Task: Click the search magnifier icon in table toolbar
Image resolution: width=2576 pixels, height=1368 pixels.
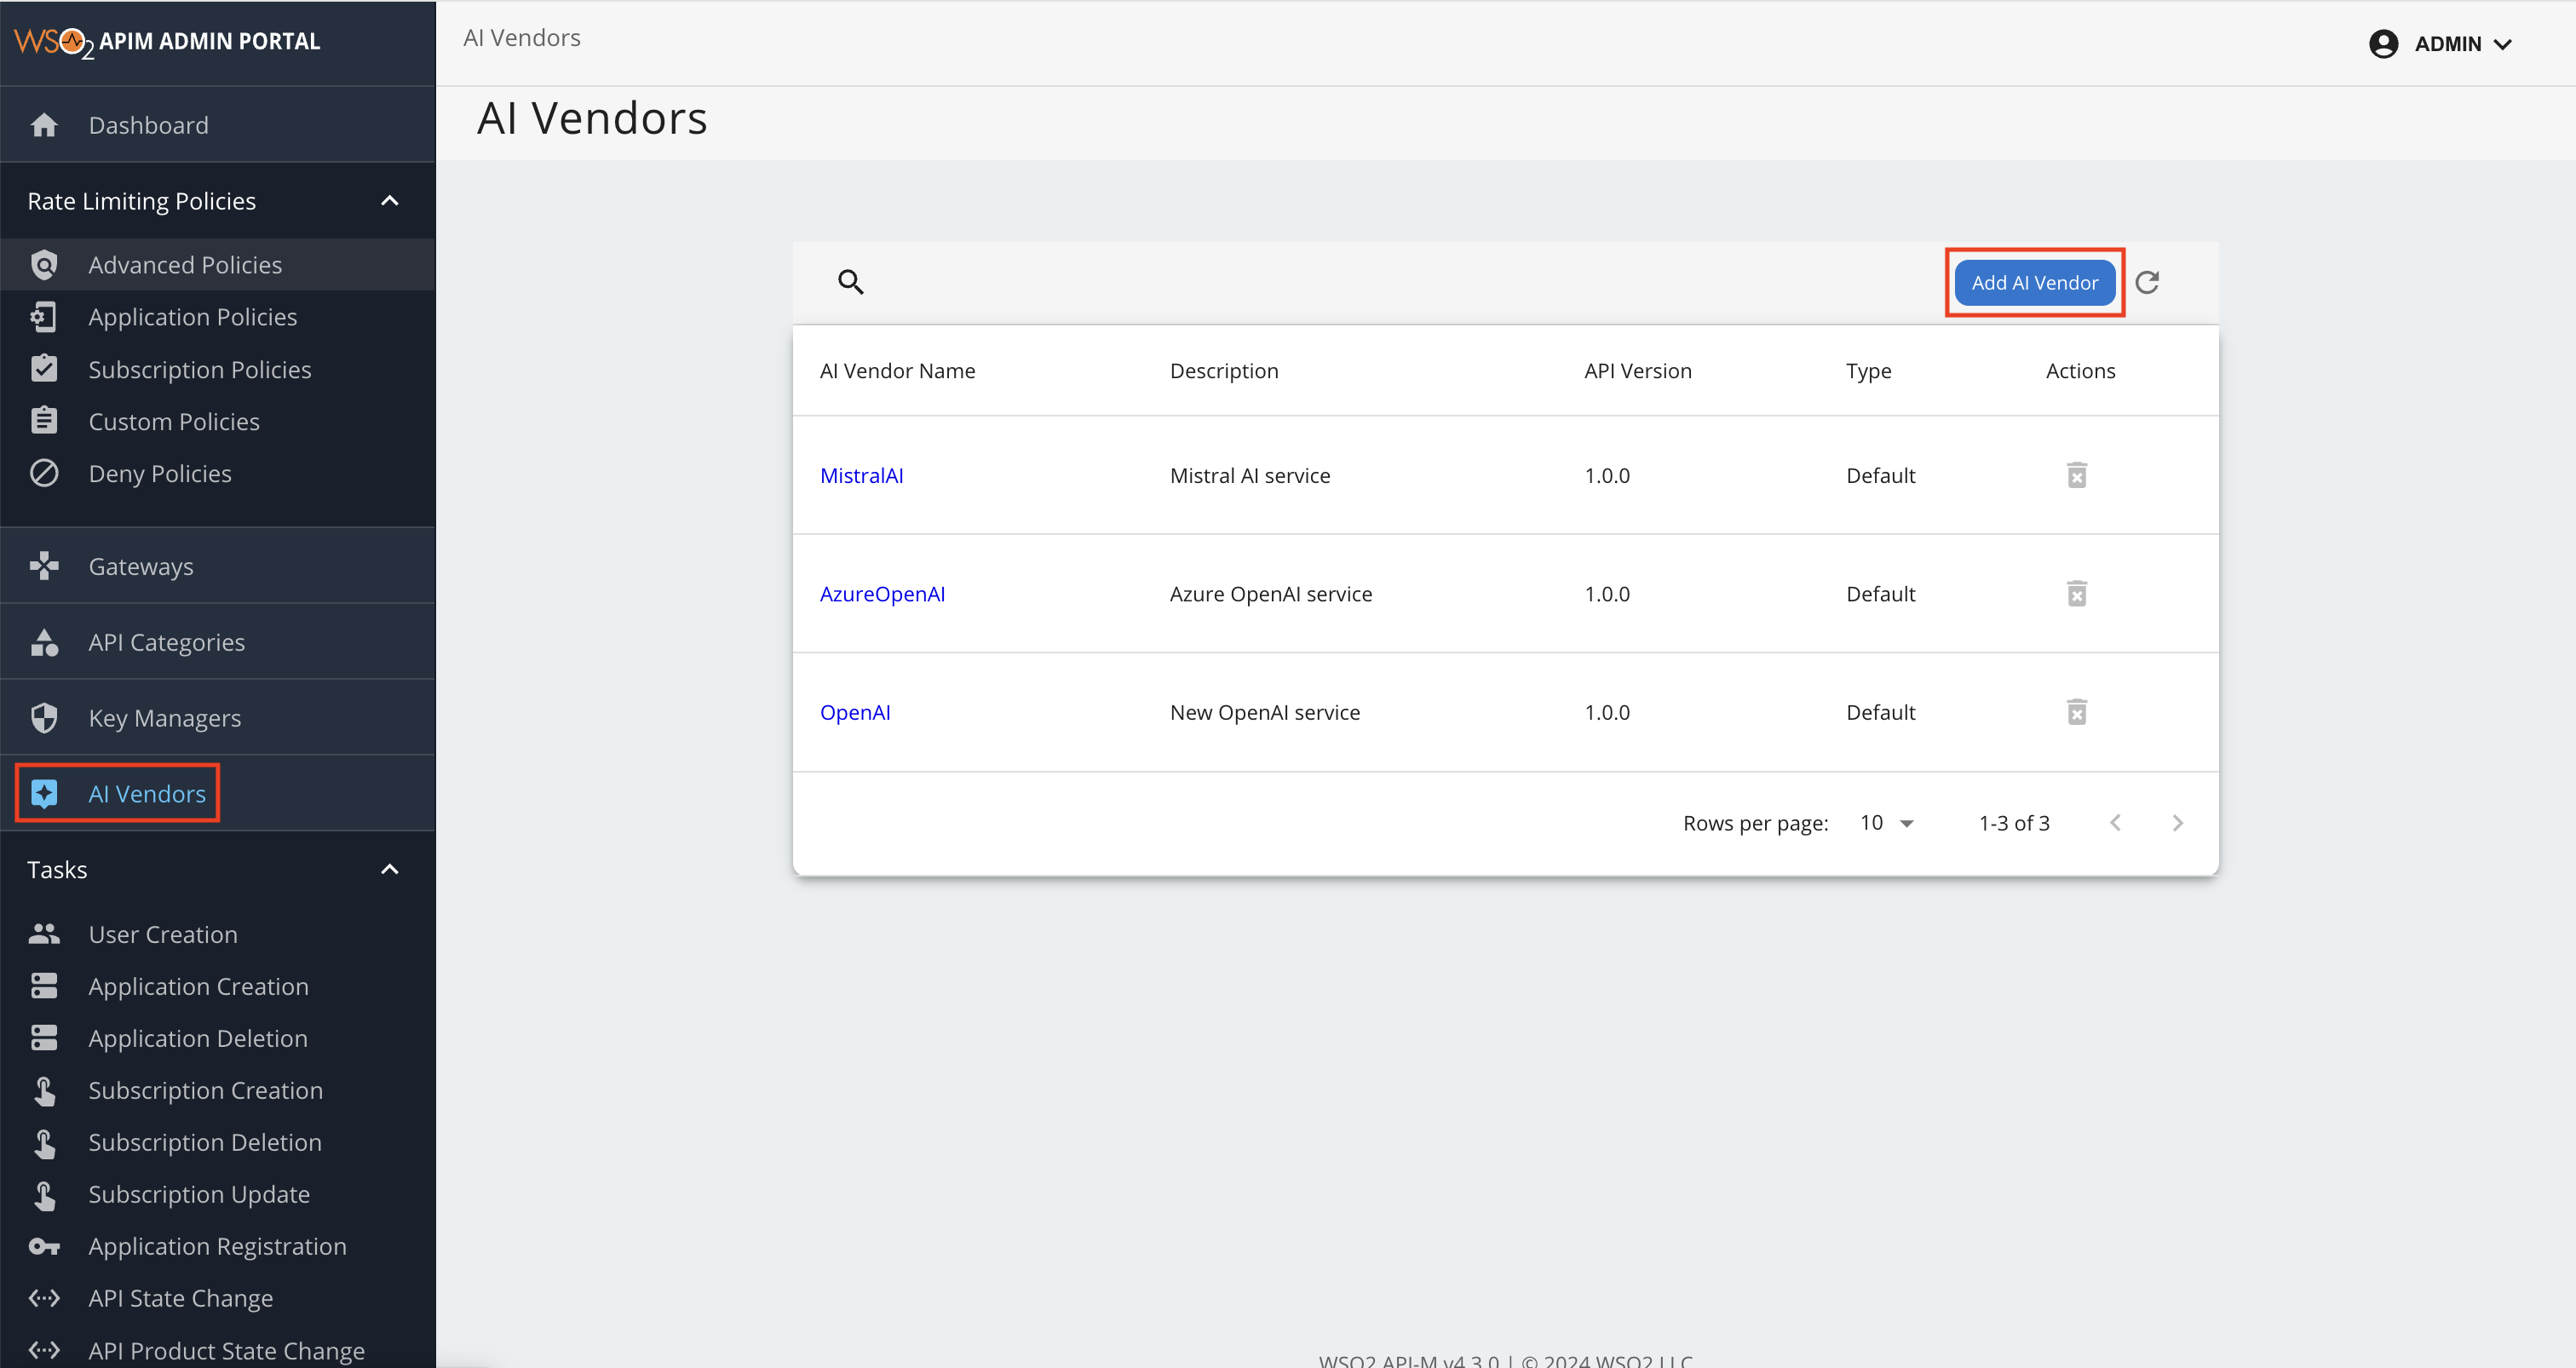Action: tap(851, 282)
